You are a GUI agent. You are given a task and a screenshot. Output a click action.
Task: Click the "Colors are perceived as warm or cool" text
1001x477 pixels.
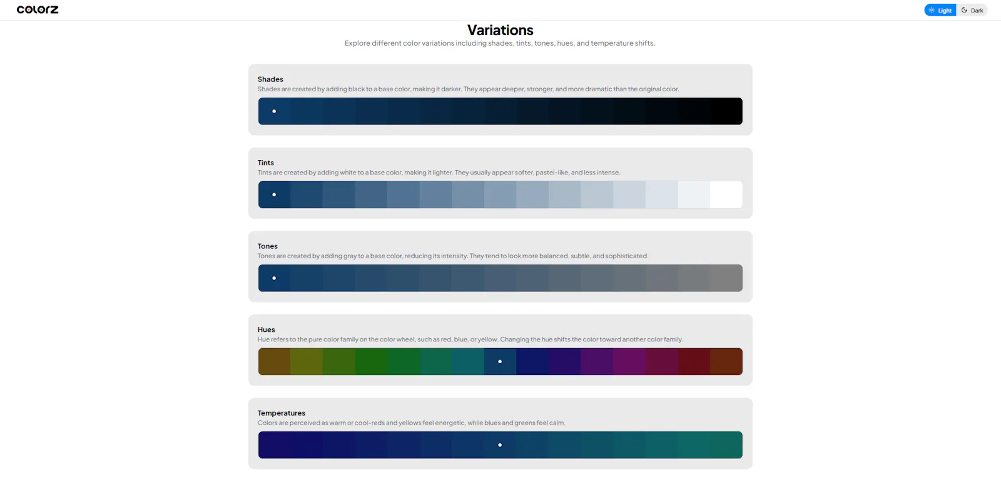click(412, 423)
